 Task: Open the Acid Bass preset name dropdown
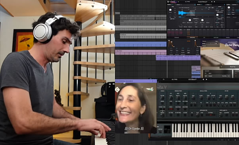click(192, 79)
